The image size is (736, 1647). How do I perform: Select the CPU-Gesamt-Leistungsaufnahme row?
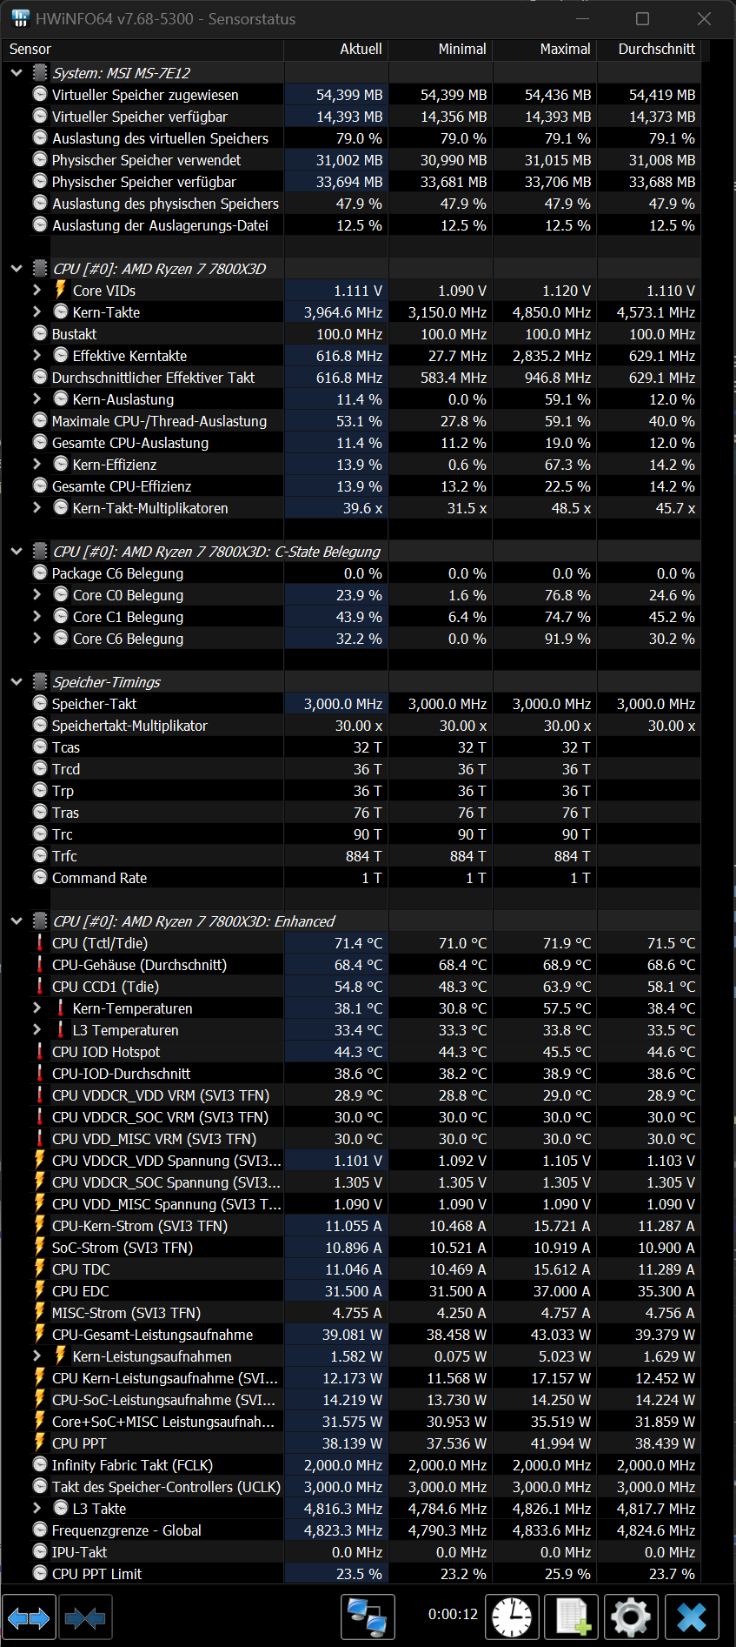click(351, 1335)
